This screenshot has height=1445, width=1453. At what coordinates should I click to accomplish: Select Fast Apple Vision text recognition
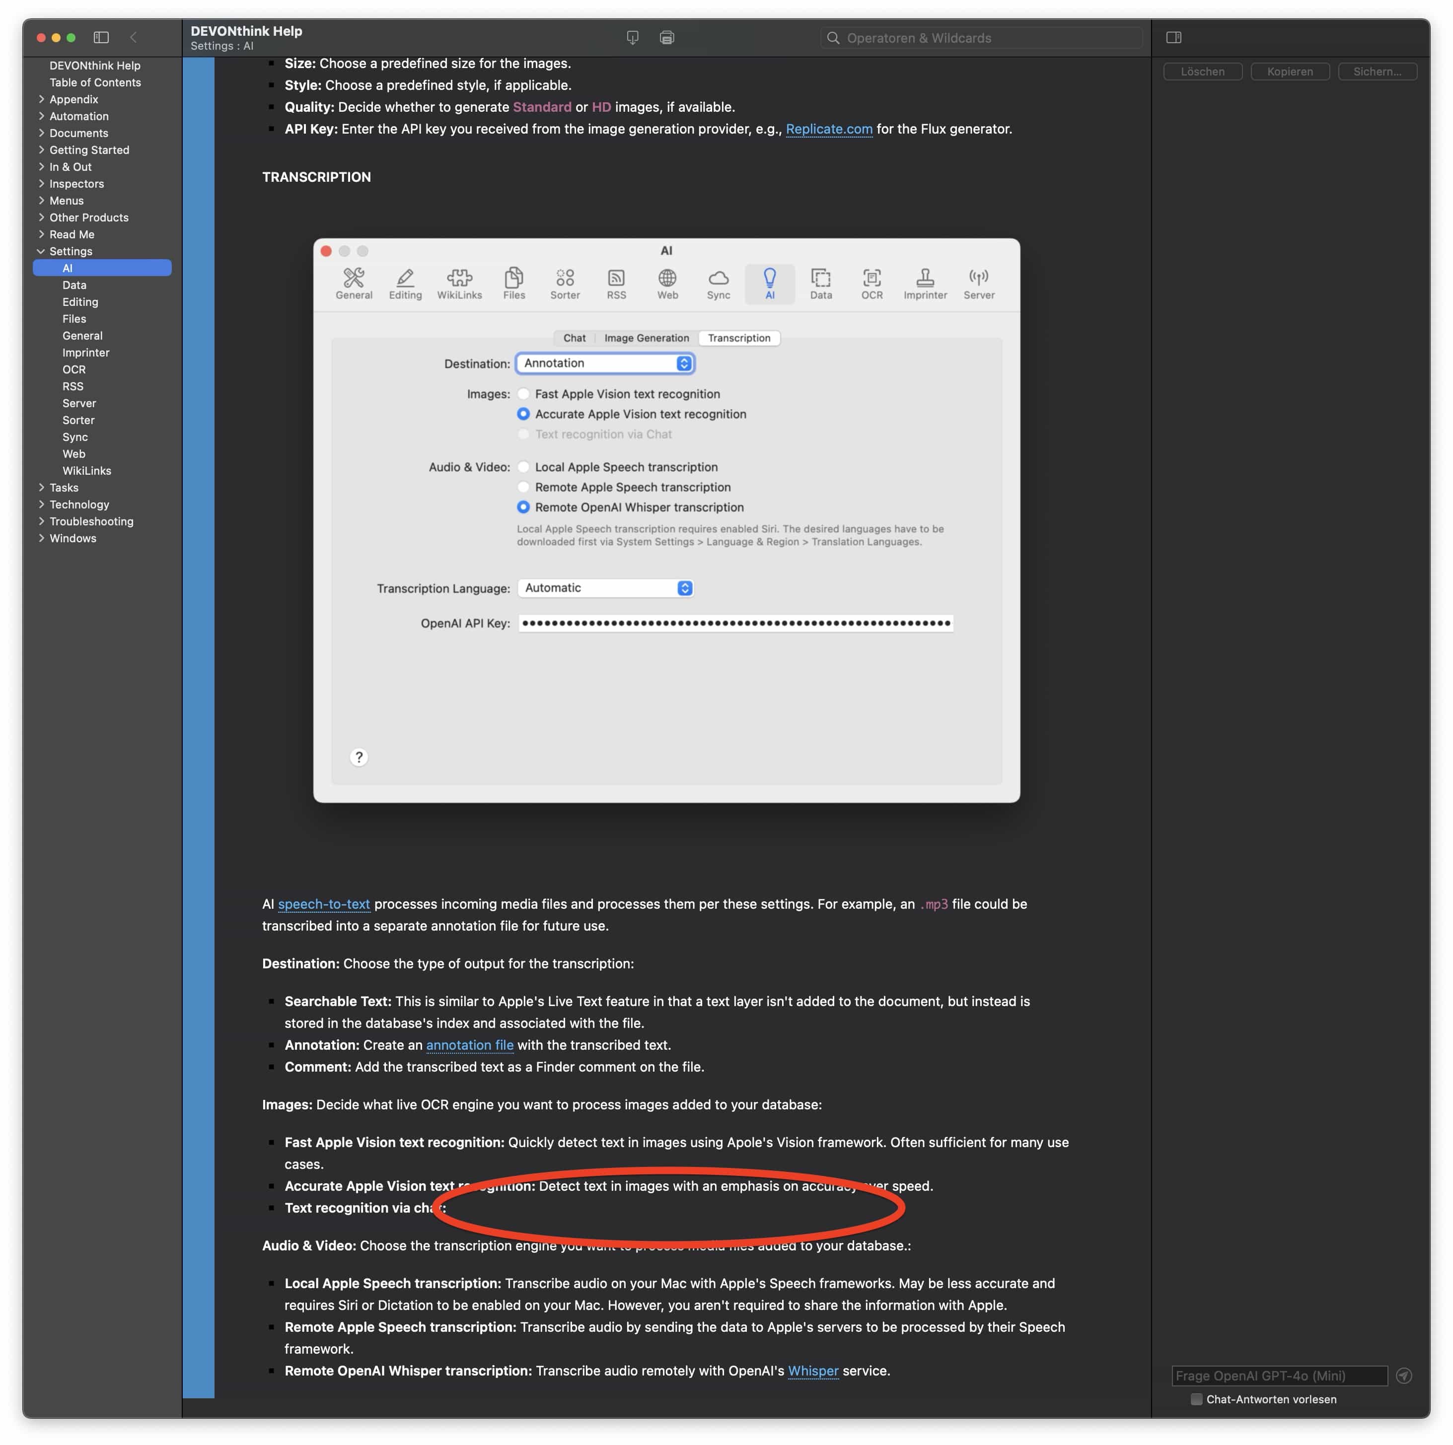click(523, 394)
